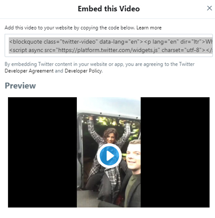Screen dimensions: 215x218
Task: Click the script tag line of embed code
Action: pos(111,50)
